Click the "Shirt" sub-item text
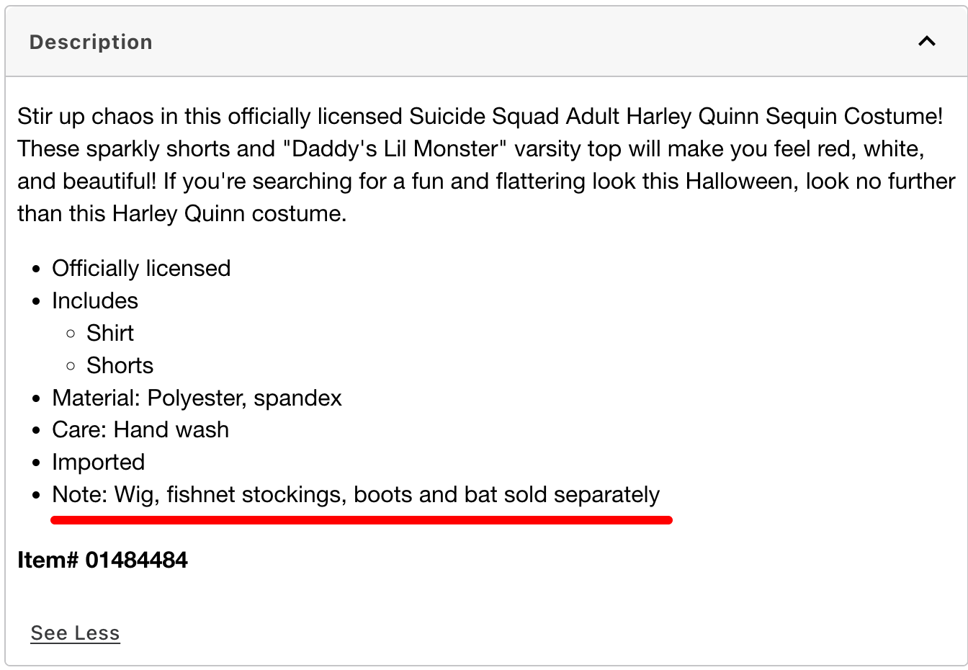This screenshot has height=670, width=968. click(x=110, y=333)
